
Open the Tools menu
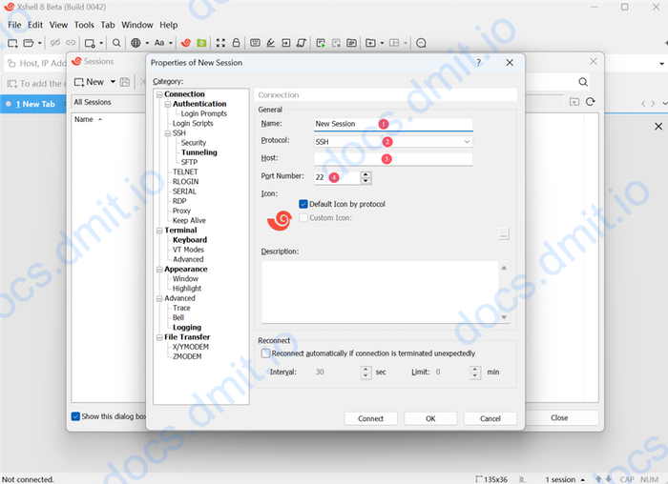(84, 25)
